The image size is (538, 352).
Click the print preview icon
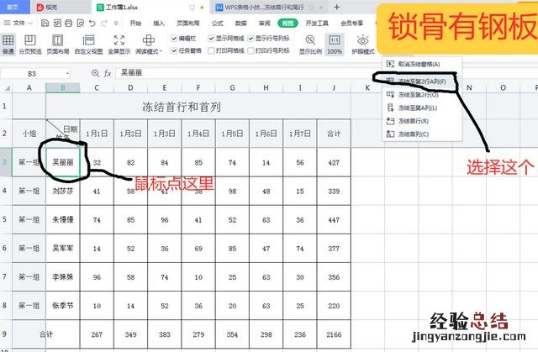(81, 23)
